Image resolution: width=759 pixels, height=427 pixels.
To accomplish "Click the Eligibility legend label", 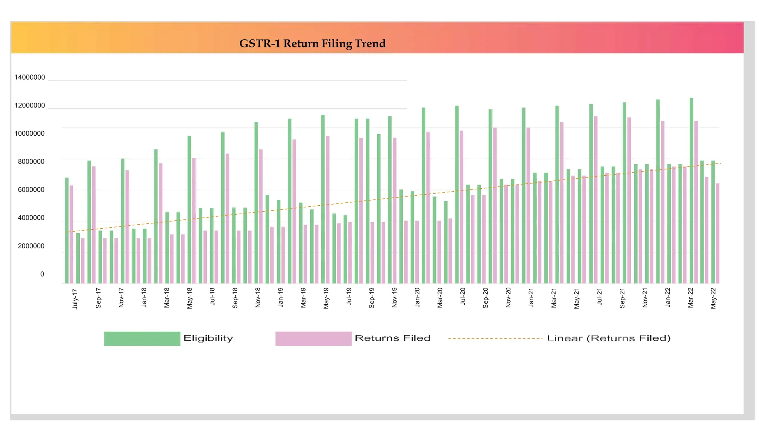I will pos(208,338).
